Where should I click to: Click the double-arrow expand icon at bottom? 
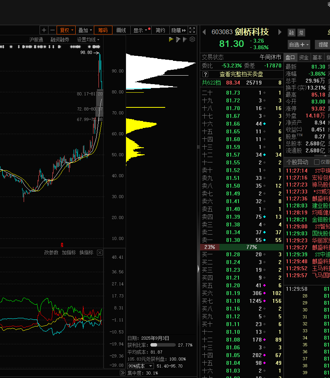[x=123, y=373]
